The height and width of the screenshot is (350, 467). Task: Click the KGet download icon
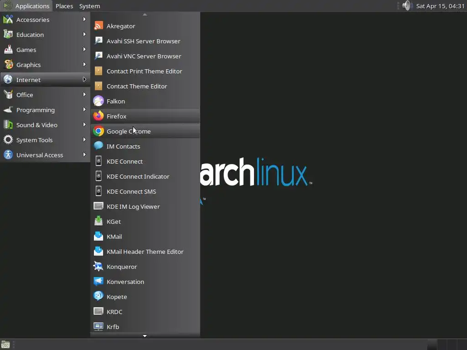99,221
